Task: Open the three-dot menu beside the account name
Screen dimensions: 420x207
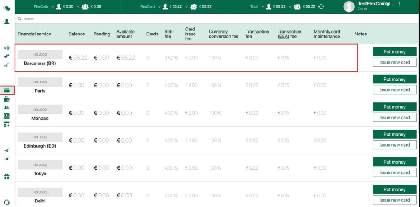Action: (399, 4)
